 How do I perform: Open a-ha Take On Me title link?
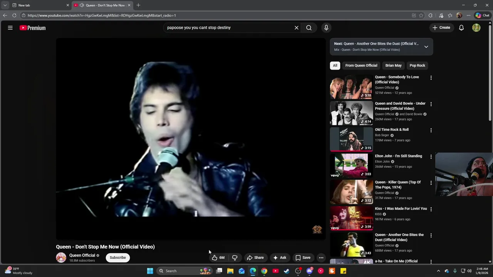click(x=396, y=261)
